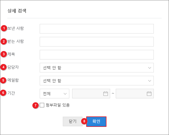Focus the 보낸 사람 input field
Screen dimensions: 169x135
pos(97,29)
